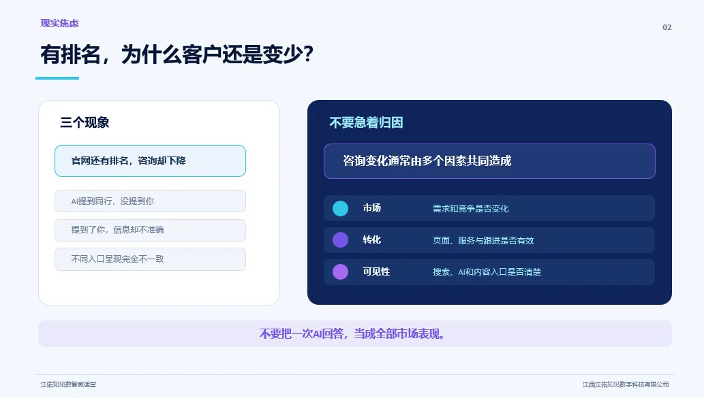
Task: Click the purple dot beside 转化
Action: 340,239
